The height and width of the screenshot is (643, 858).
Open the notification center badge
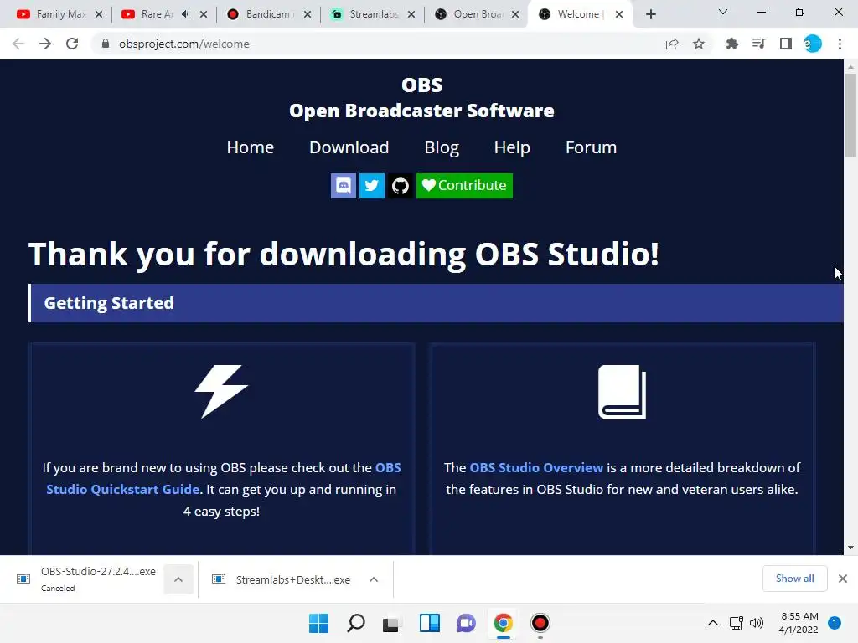(835, 623)
